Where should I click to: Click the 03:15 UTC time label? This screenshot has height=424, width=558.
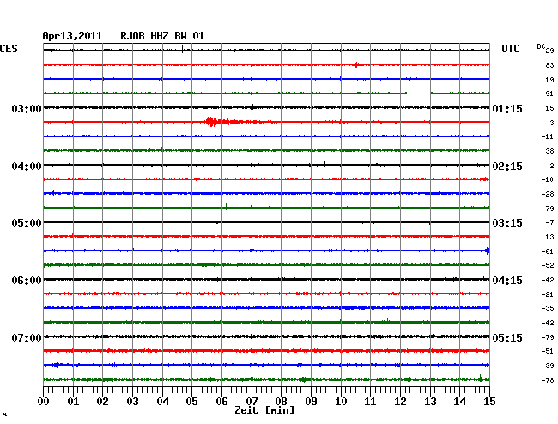[507, 223]
